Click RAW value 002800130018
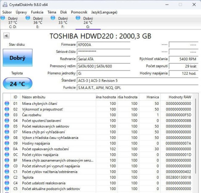Screen dimensions: 201x193 tap(178, 177)
